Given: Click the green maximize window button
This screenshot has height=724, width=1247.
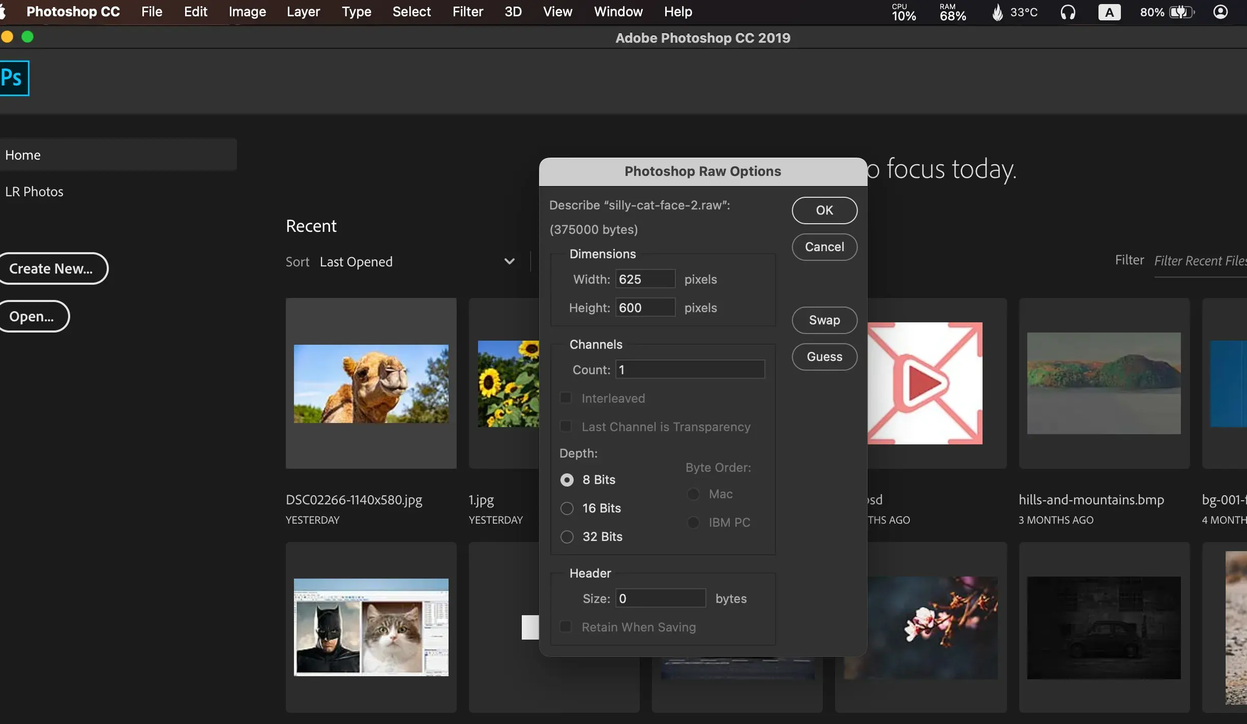Looking at the screenshot, I should click(x=27, y=37).
